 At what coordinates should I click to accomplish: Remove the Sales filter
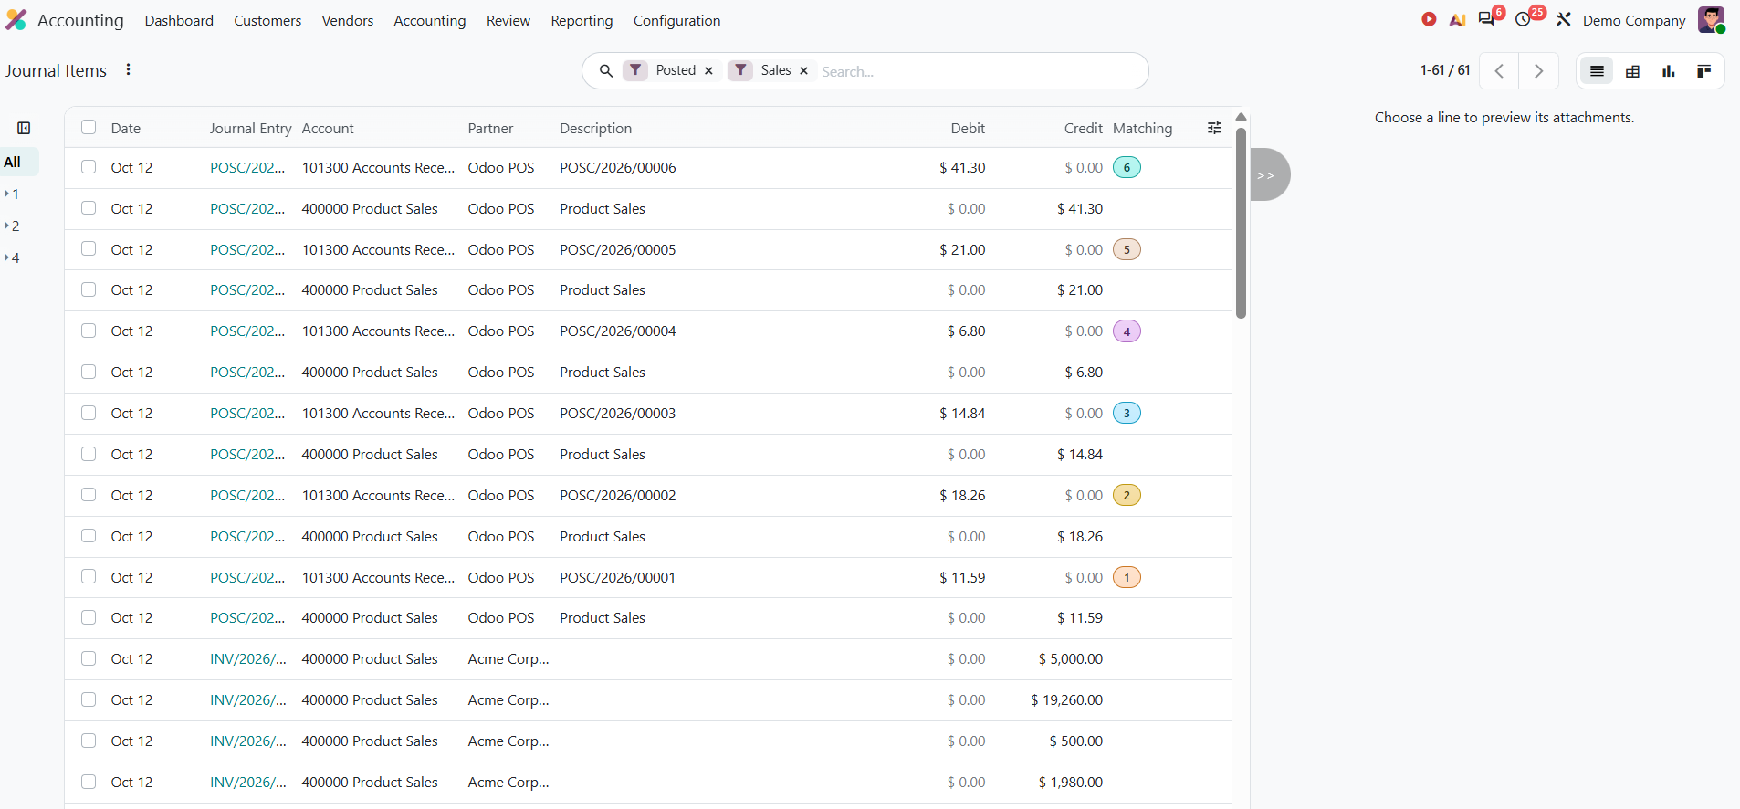click(x=803, y=70)
